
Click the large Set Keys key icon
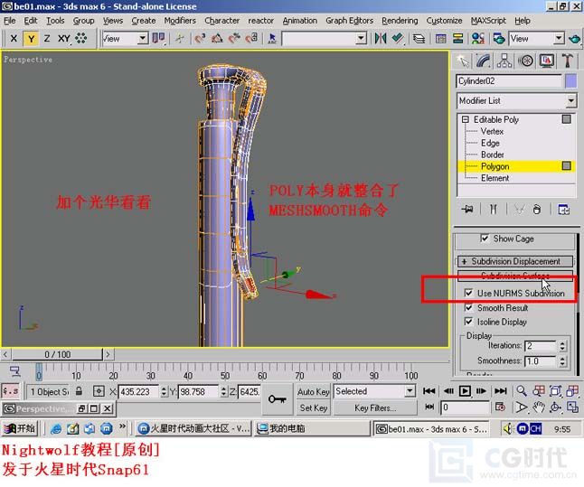tap(278, 399)
